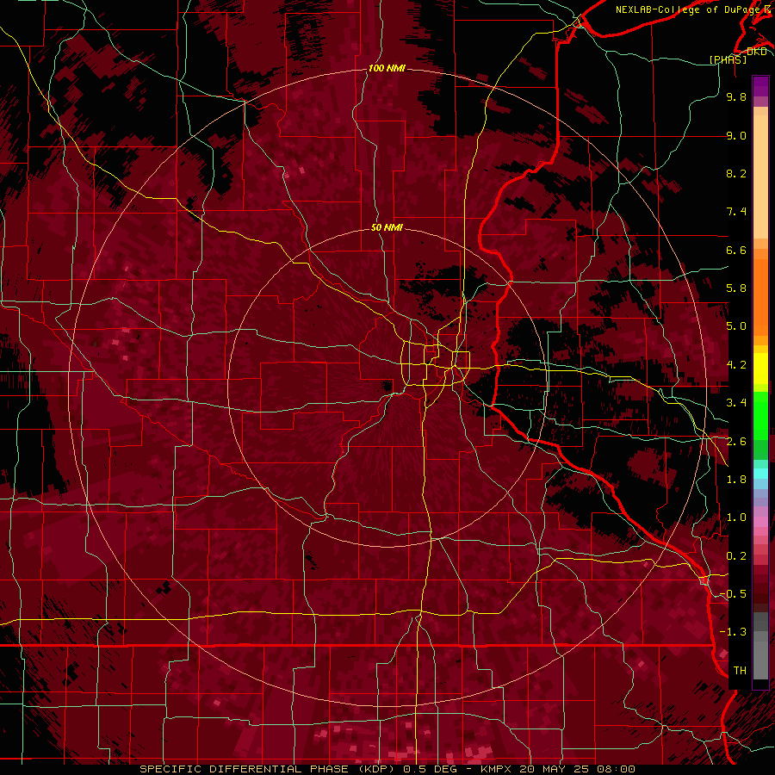The width and height of the screenshot is (775, 775).
Task: Click the 9.0 value on the color scale
Action: [x=736, y=135]
